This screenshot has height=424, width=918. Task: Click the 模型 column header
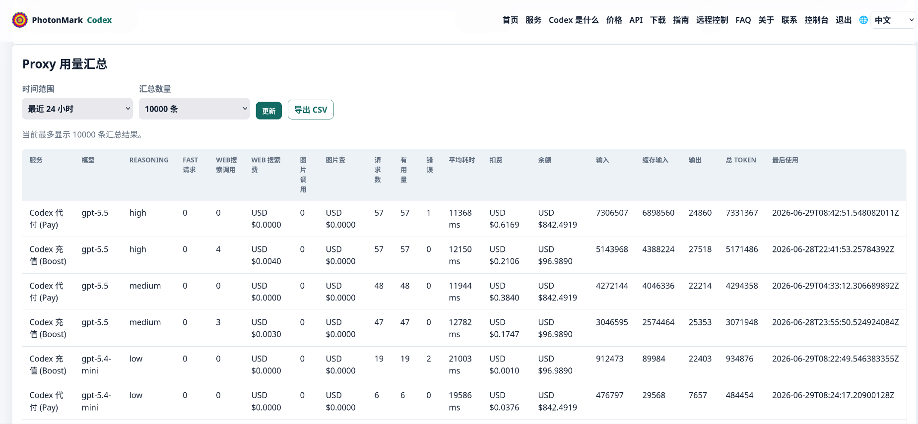(88, 160)
